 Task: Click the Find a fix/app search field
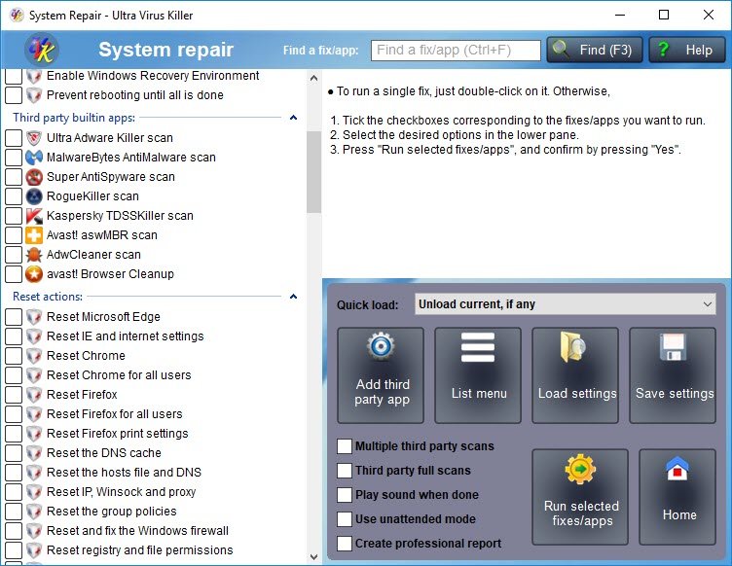point(456,50)
